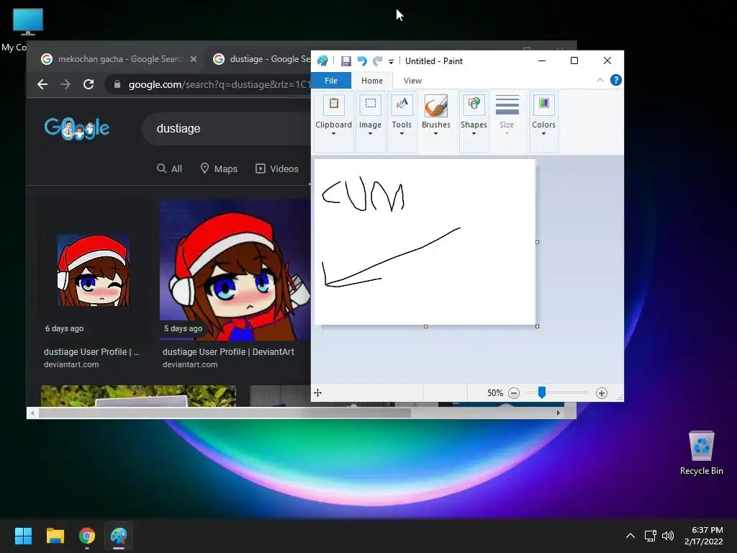Click the Chrome horizontal scrollbar thumb

click(x=225, y=413)
